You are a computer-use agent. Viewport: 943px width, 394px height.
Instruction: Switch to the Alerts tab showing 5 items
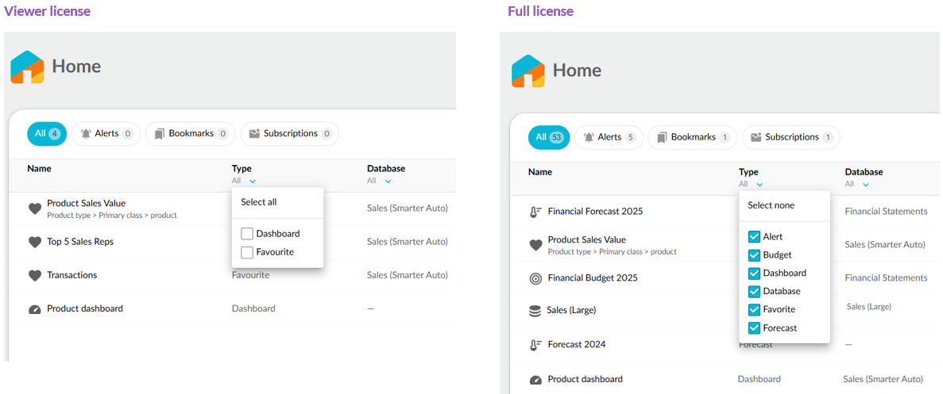click(x=609, y=137)
